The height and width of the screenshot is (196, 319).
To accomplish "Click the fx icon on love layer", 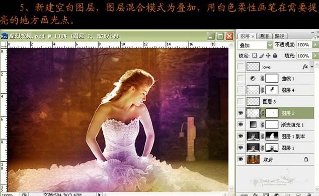I will point(305,67).
